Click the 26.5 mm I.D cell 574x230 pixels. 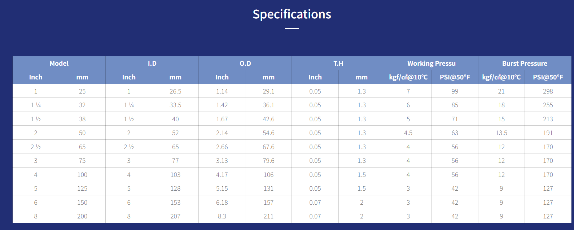coord(175,91)
